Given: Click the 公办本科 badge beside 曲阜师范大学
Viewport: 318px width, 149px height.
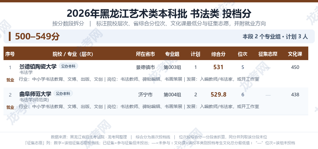Looking at the screenshot, I should (x=63, y=93).
